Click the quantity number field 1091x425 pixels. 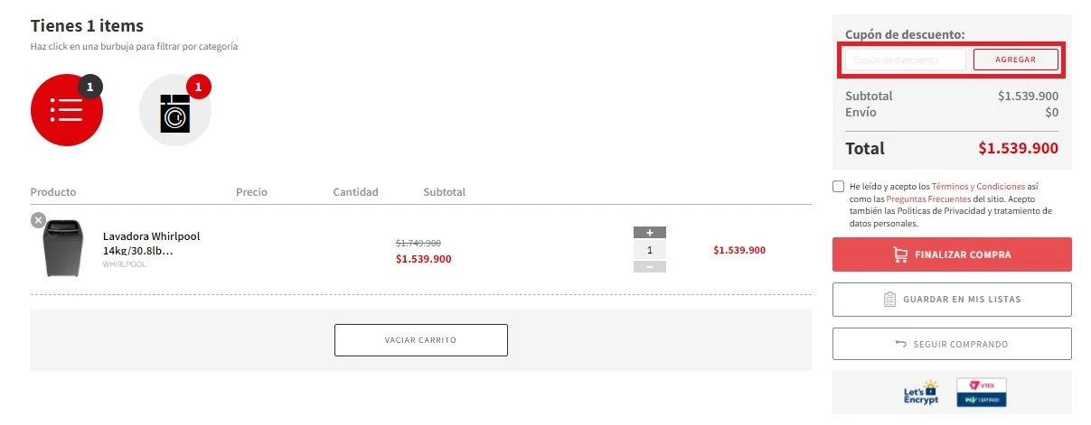pos(649,250)
